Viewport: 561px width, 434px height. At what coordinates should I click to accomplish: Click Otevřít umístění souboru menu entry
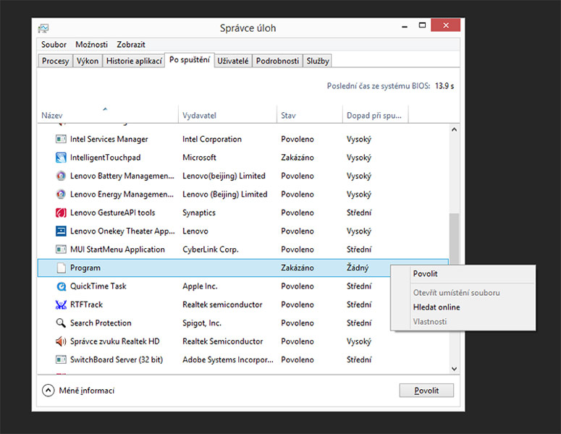pyautogui.click(x=463, y=292)
